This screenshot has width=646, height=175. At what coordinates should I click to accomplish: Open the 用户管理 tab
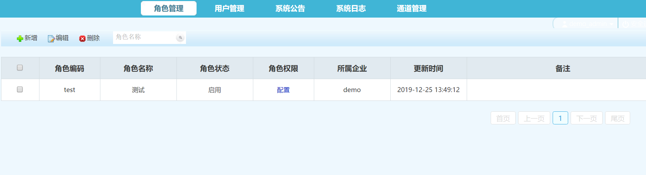229,8
